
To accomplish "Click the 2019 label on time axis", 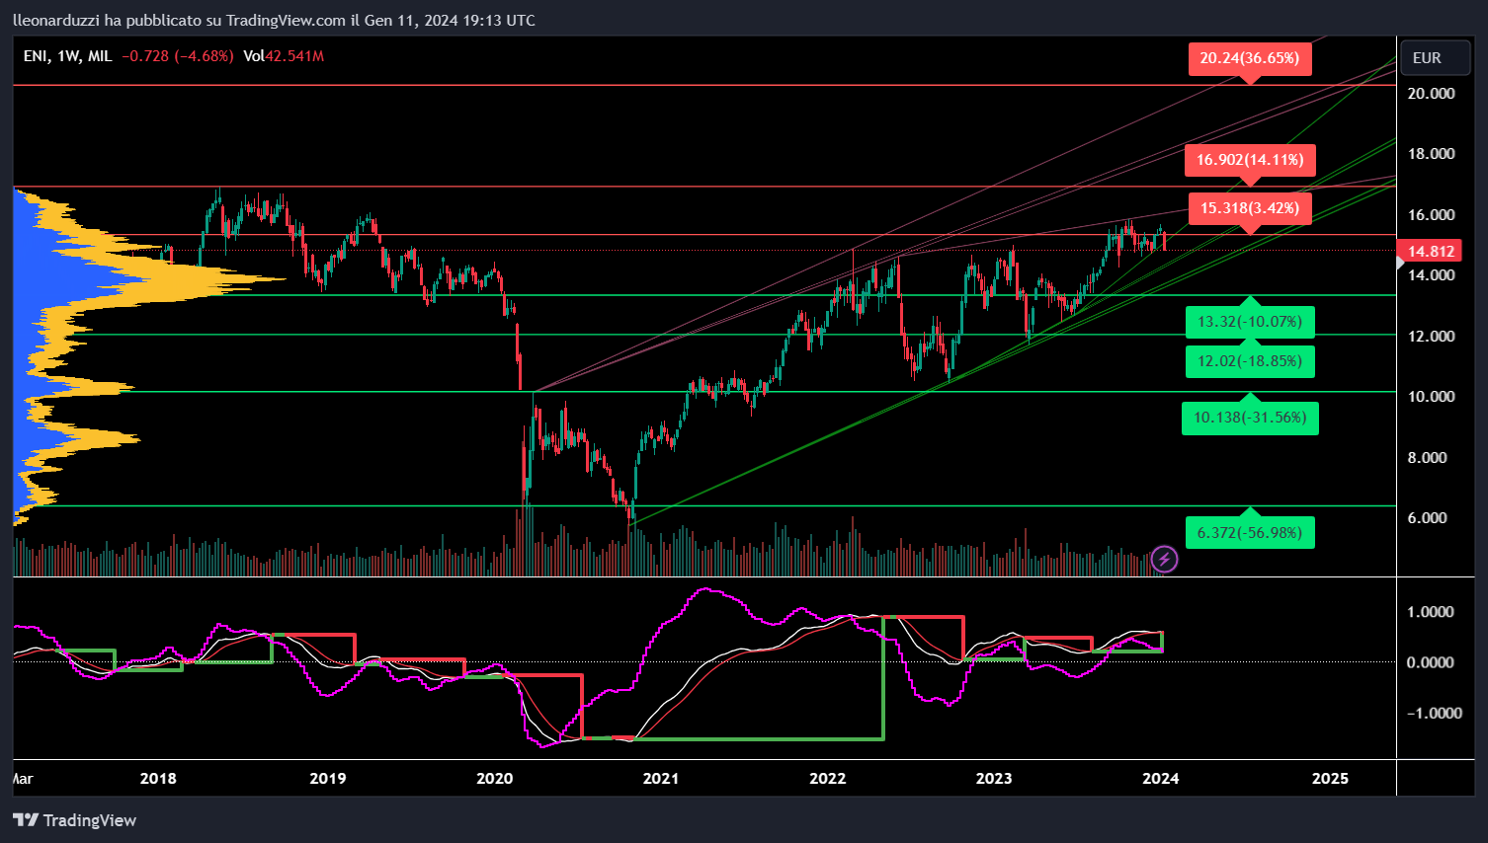I will coord(328,778).
